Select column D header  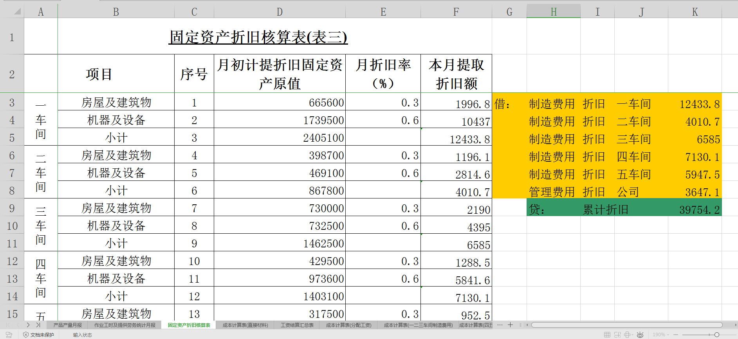(x=280, y=12)
